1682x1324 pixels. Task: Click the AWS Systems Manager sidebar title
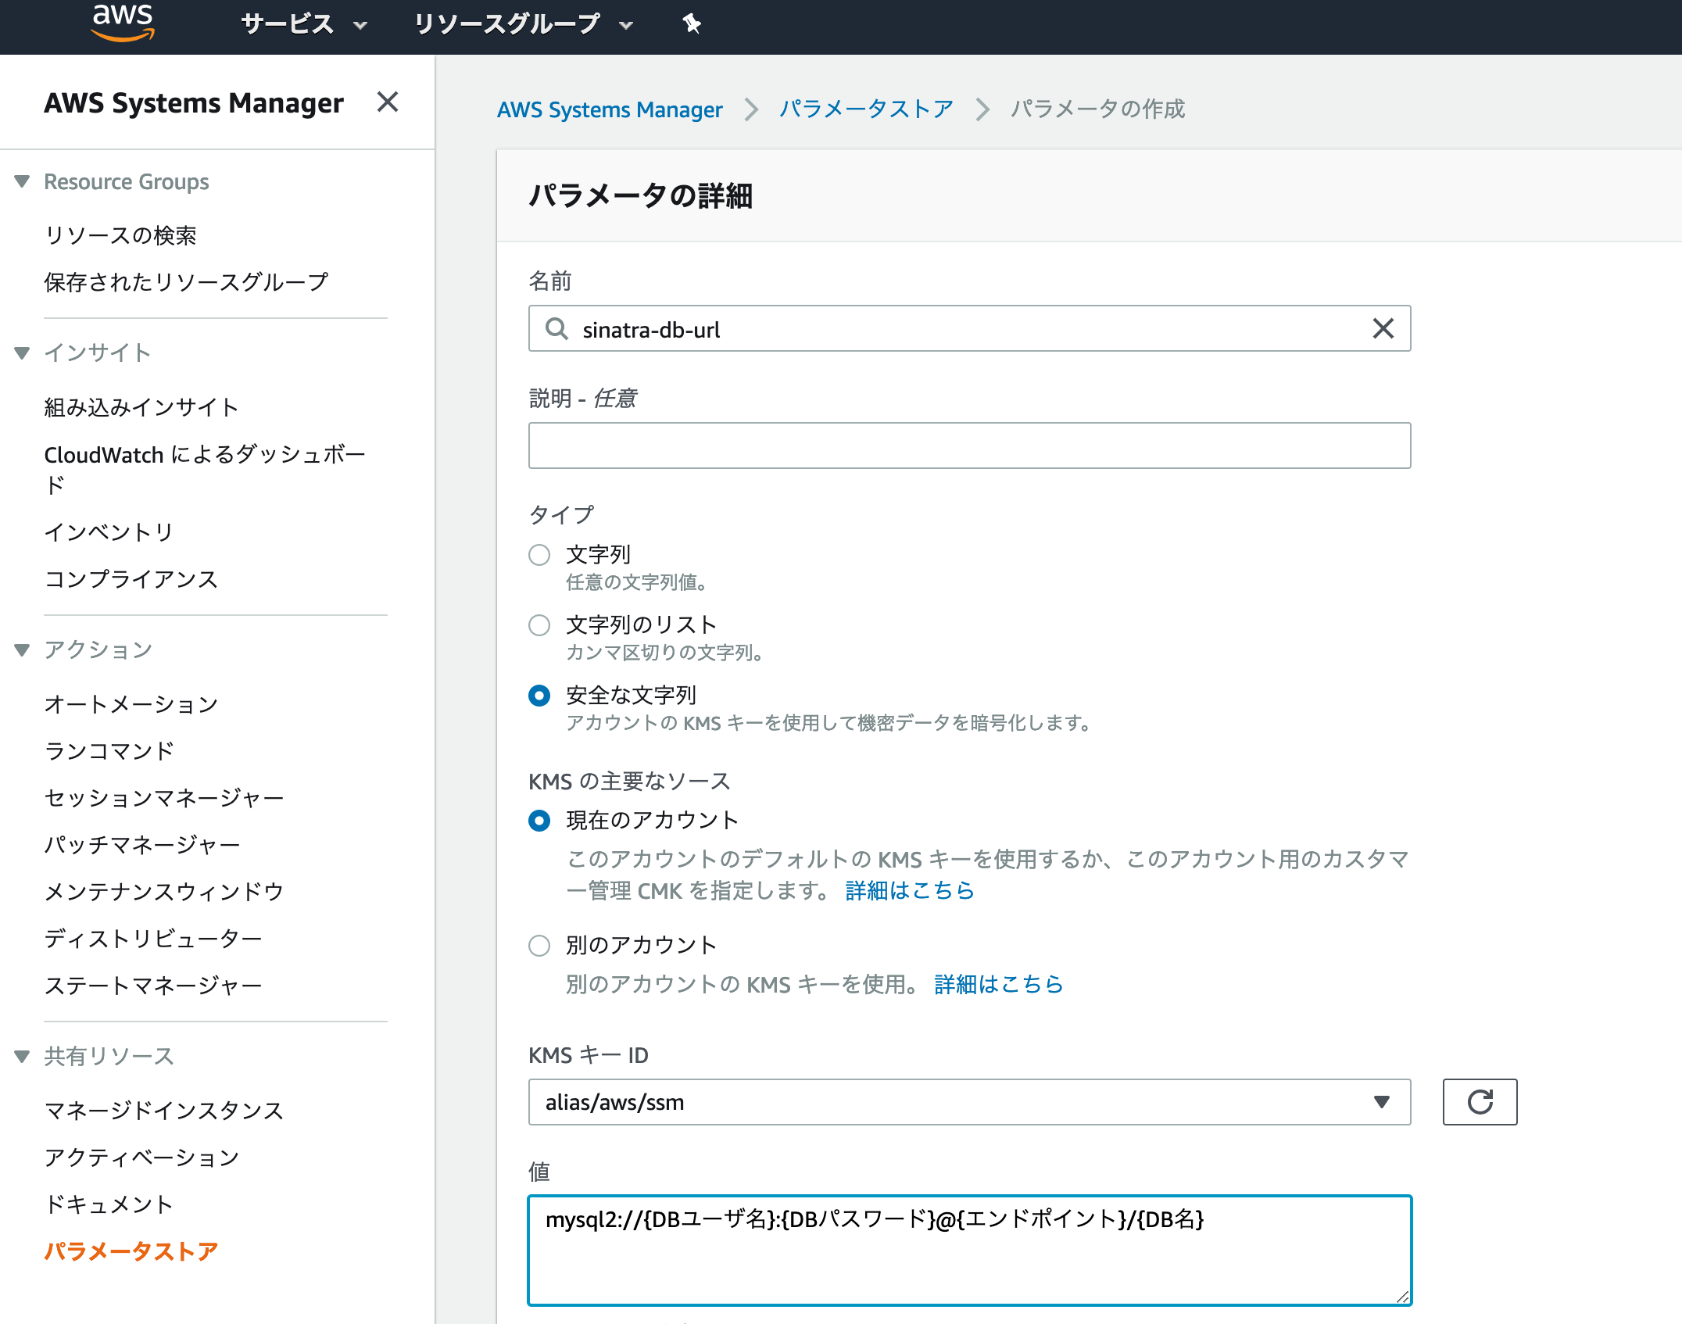pyautogui.click(x=194, y=102)
